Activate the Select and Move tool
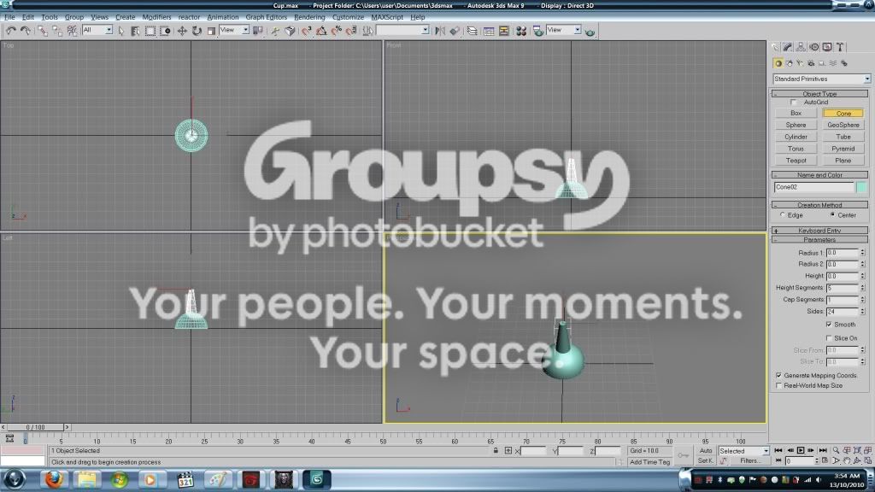This screenshot has width=875, height=492. click(182, 32)
